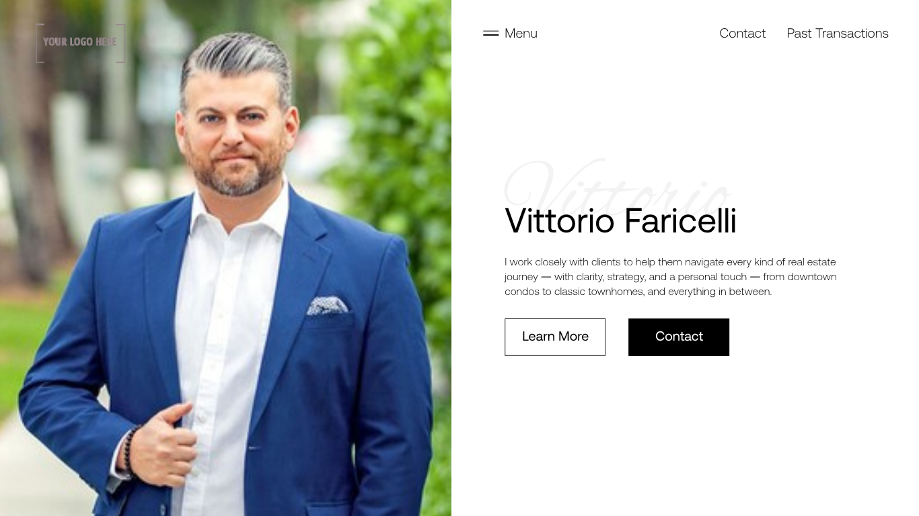Screen dimensions: 919x516
Task: Go to Contact in top navigation
Action: click(742, 33)
